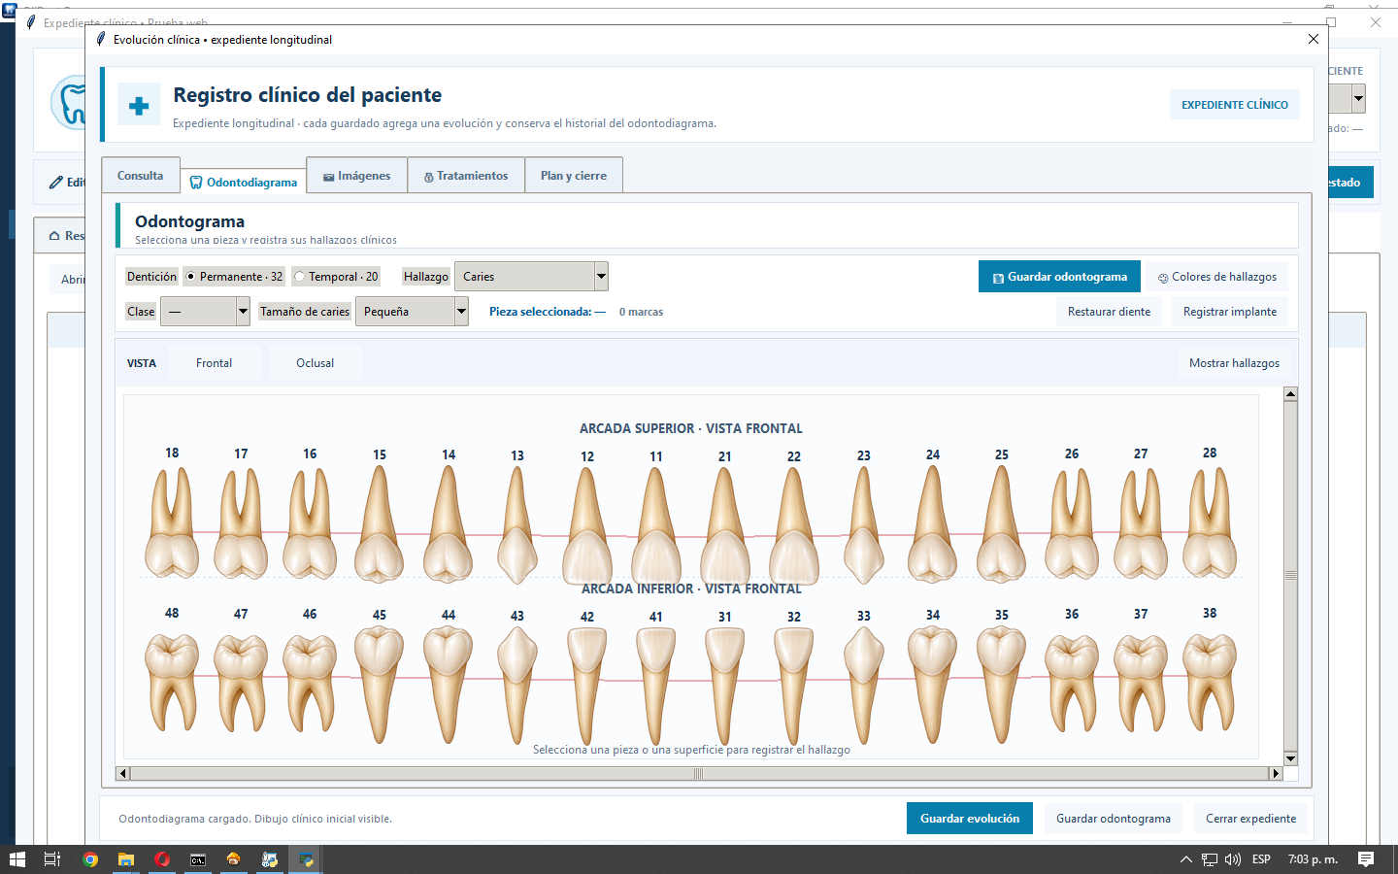Open the Plan y cierre tab
Viewport: 1398px width, 874px height.
(x=574, y=176)
